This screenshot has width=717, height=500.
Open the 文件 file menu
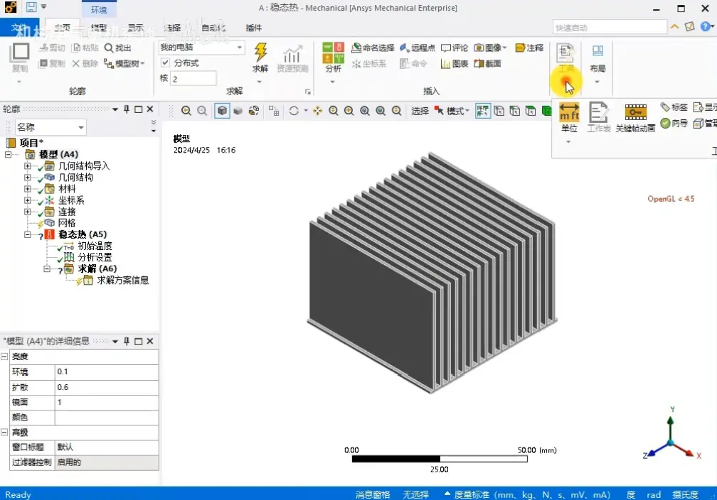click(20, 28)
